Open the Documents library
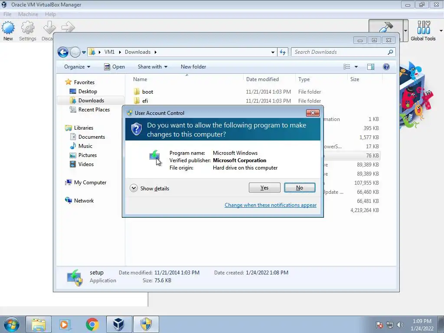 91,137
